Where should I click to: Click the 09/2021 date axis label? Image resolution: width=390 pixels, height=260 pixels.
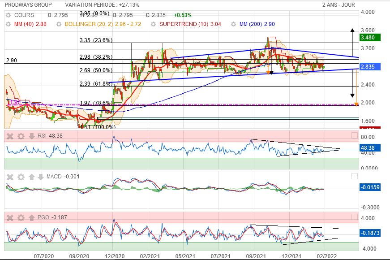tap(256, 256)
